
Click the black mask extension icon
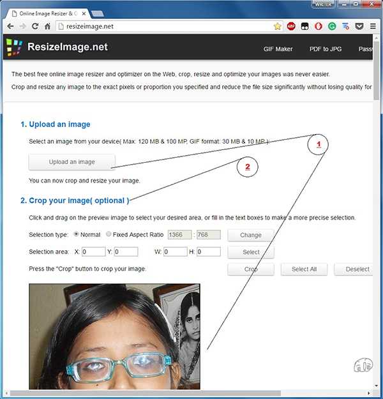pyautogui.click(x=304, y=26)
